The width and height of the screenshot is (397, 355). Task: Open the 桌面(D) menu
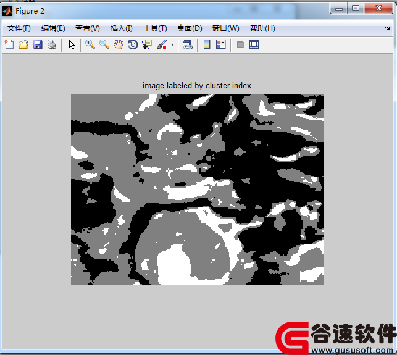(x=190, y=28)
